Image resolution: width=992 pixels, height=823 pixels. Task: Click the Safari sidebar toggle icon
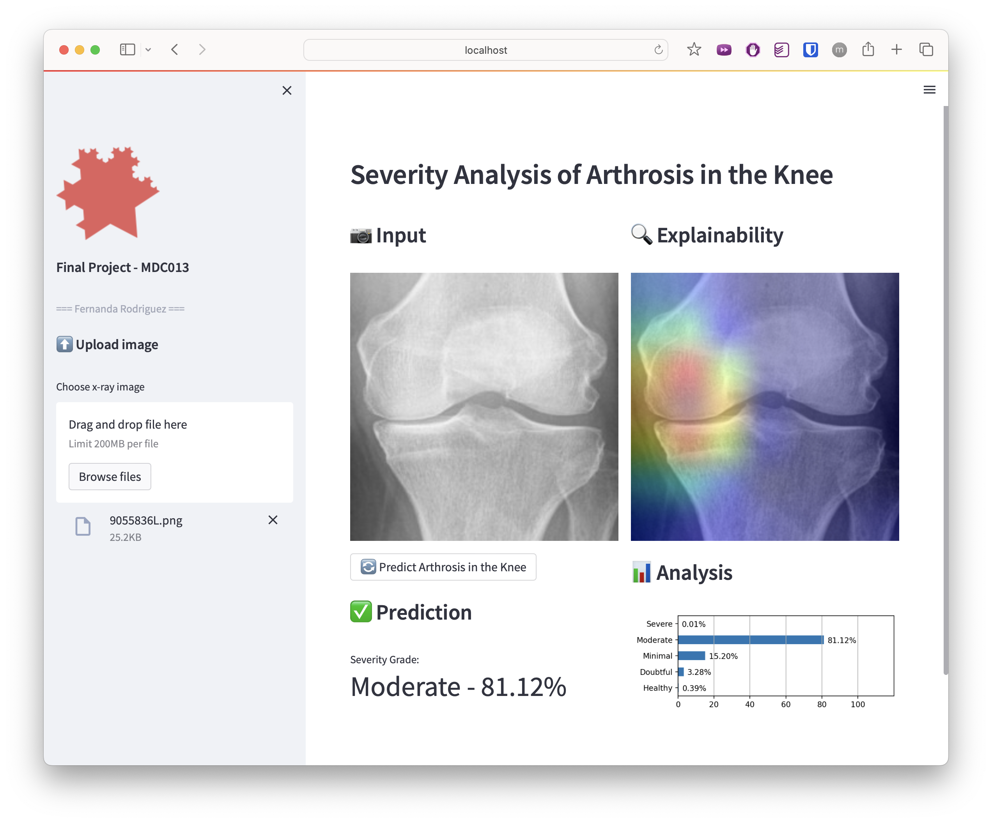[128, 49]
